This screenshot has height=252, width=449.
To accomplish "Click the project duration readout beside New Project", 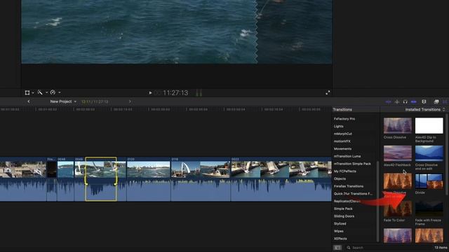I will (95, 101).
